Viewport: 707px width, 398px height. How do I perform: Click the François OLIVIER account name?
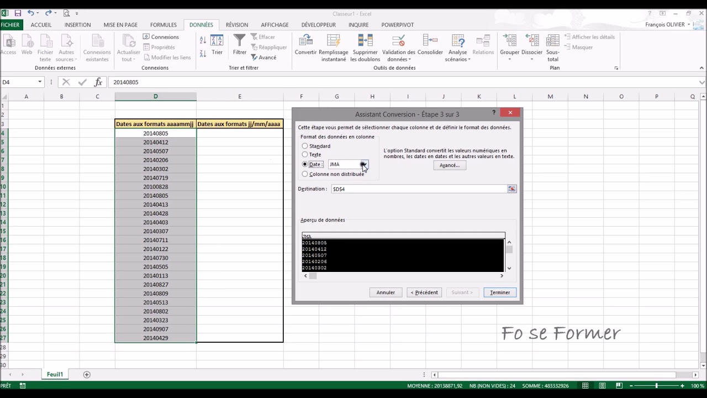[664, 25]
